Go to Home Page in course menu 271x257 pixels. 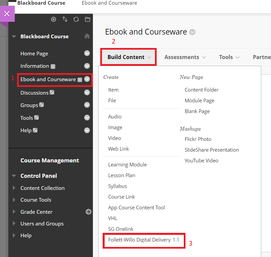tap(34, 54)
